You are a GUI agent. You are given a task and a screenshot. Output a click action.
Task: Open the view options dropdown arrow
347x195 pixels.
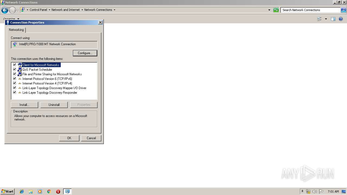pyautogui.click(x=326, y=19)
